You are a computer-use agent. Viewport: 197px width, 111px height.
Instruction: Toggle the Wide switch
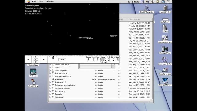(x=118, y=60)
